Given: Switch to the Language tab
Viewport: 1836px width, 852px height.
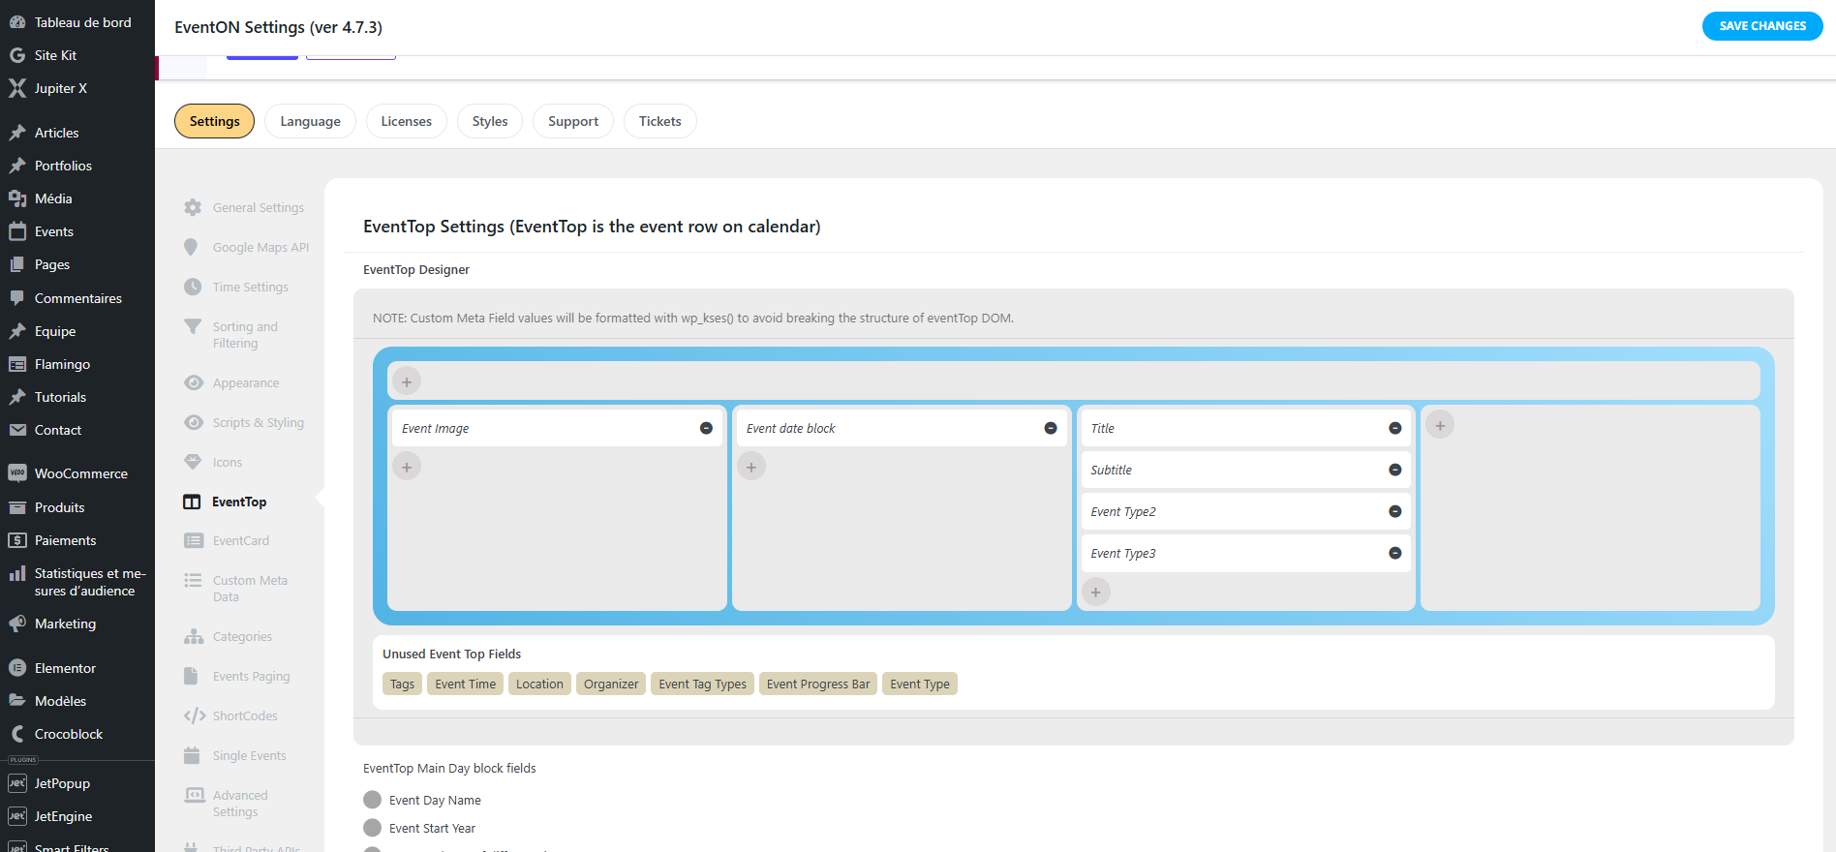Looking at the screenshot, I should pos(310,121).
